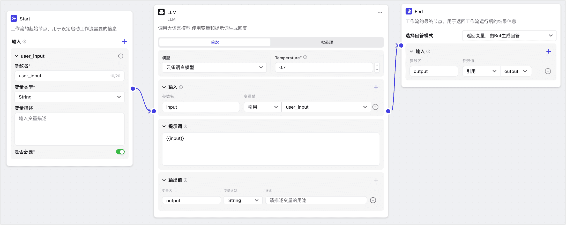Open End node 引用 type dropdown
566x225 pixels.
pos(481,71)
